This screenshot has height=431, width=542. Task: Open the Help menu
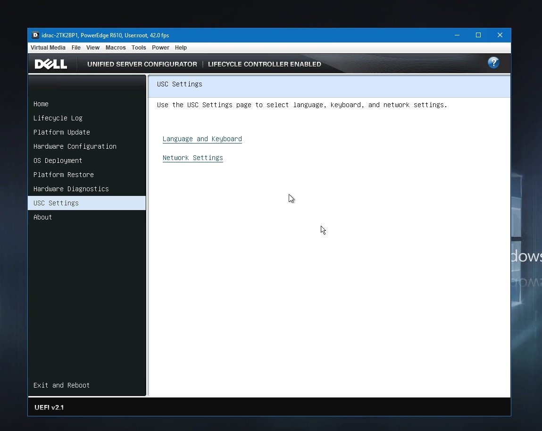(181, 48)
